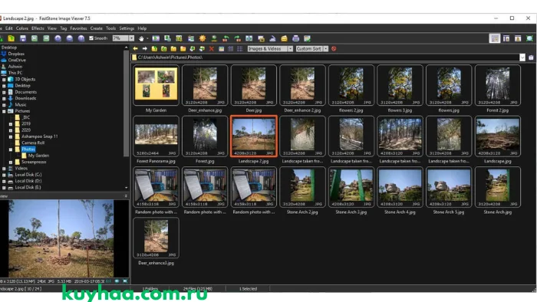Click the 'flowers 3.jpg' file name
537x302 pixels.
coord(400,110)
